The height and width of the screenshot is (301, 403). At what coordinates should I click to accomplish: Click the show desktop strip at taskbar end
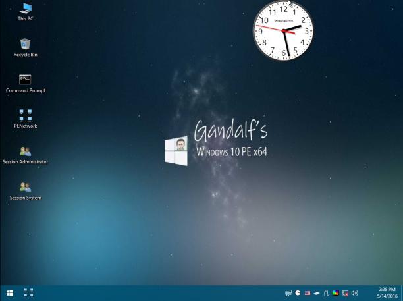tap(402, 293)
